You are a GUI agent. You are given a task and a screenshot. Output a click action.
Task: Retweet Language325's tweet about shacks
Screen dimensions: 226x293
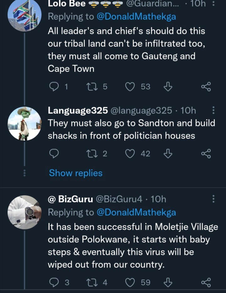point(92,154)
